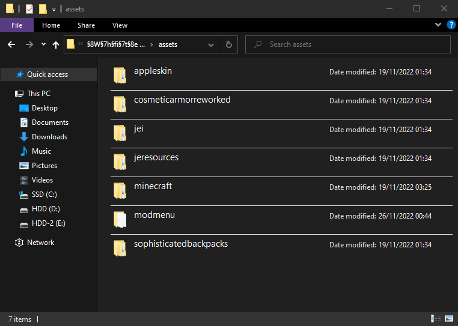Screen dimensions: 458x326
Task: Select the cosmeticarmorreworked folder name
Action: 182,100
